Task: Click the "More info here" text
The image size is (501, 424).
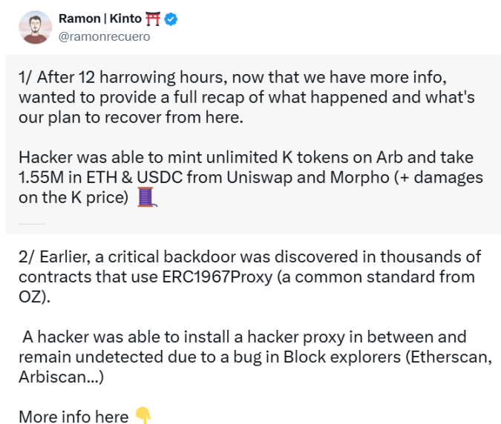Action: click(x=73, y=417)
